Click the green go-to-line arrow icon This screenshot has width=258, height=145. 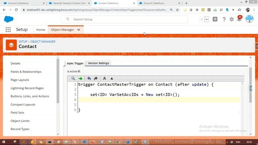pyautogui.click(x=81, y=79)
